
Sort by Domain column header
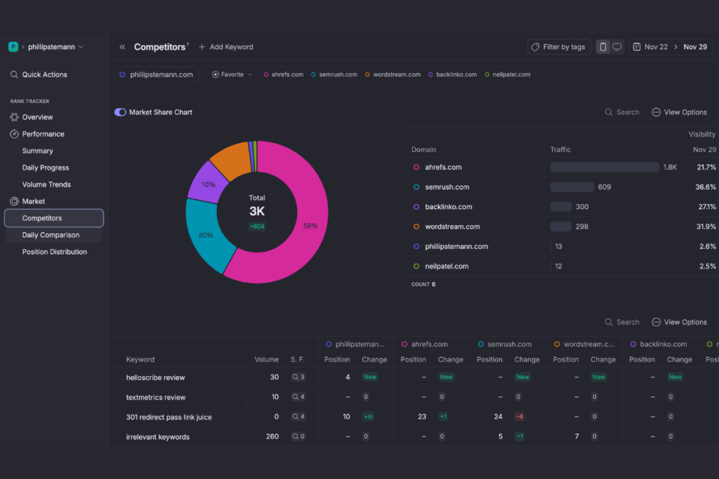(x=423, y=150)
